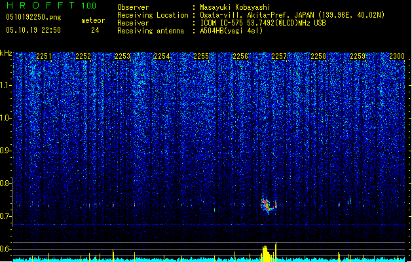This screenshot has width=412, height=262.
Task: Click the tall yellow power peak under 2257
Action: click(276, 252)
